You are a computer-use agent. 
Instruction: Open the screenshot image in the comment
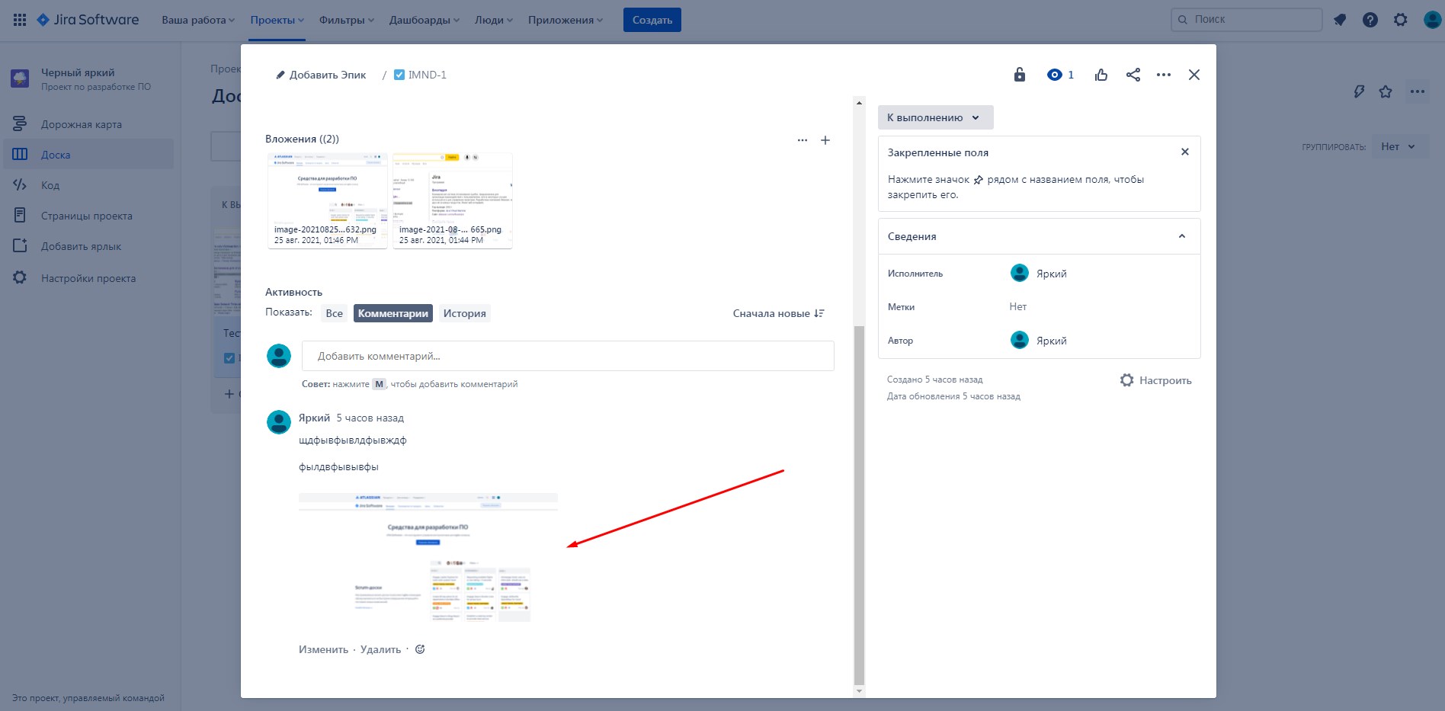pyautogui.click(x=428, y=558)
